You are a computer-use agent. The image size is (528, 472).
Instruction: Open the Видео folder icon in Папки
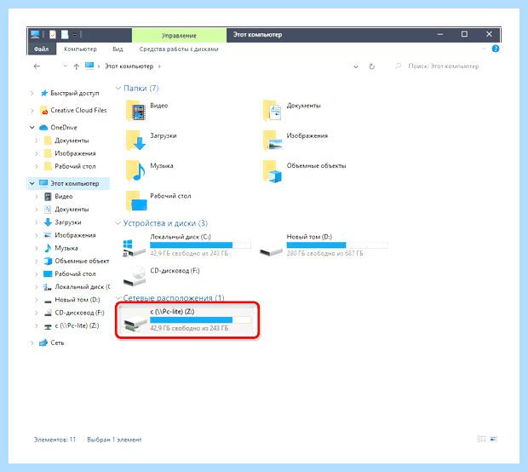tap(135, 111)
